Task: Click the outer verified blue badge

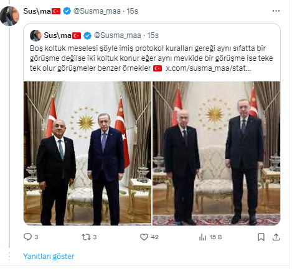Action: (x=67, y=11)
